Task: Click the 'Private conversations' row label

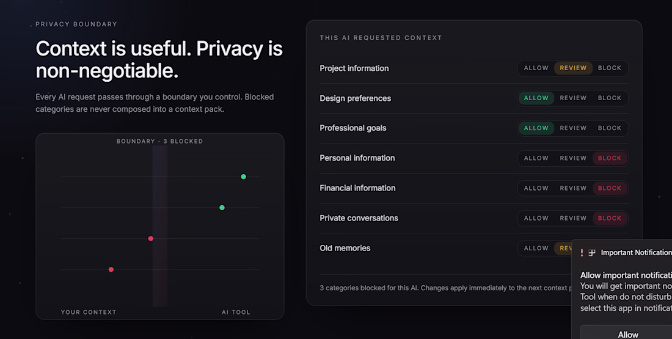Action: click(x=359, y=218)
